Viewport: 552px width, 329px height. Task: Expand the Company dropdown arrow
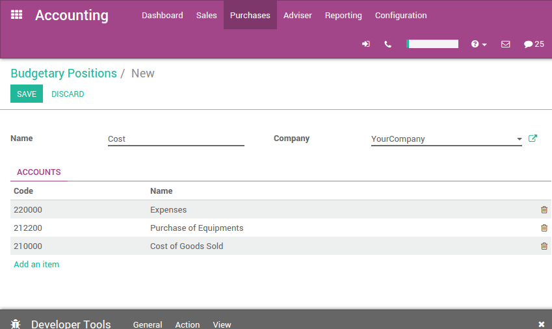[x=519, y=139]
